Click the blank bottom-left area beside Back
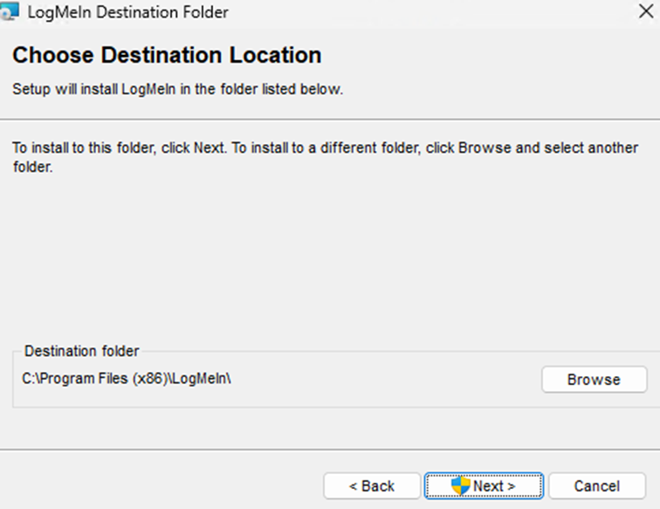The height and width of the screenshot is (509, 660). click(x=157, y=485)
